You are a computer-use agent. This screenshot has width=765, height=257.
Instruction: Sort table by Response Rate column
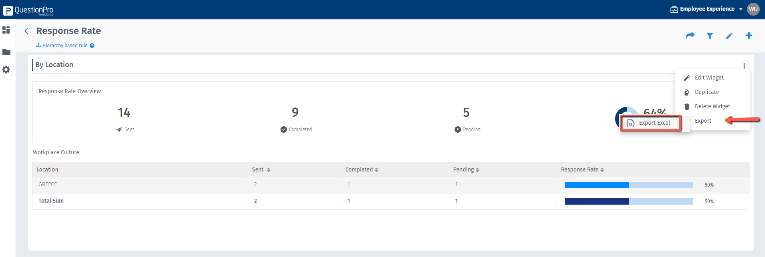tap(602, 170)
